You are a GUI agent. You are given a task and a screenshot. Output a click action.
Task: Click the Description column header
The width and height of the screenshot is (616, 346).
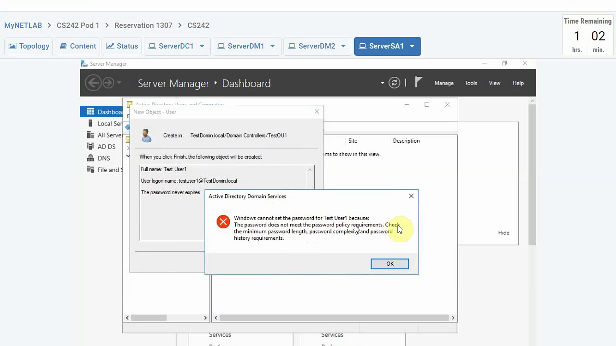click(x=406, y=141)
